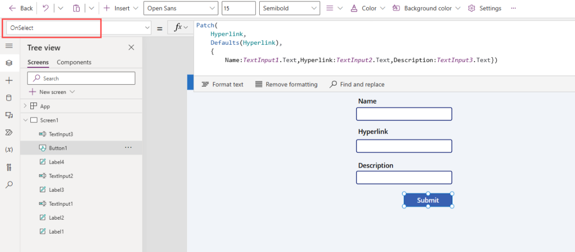This screenshot has height=252, width=575.
Task: Select TextInput2 in the tree view
Action: (x=61, y=176)
